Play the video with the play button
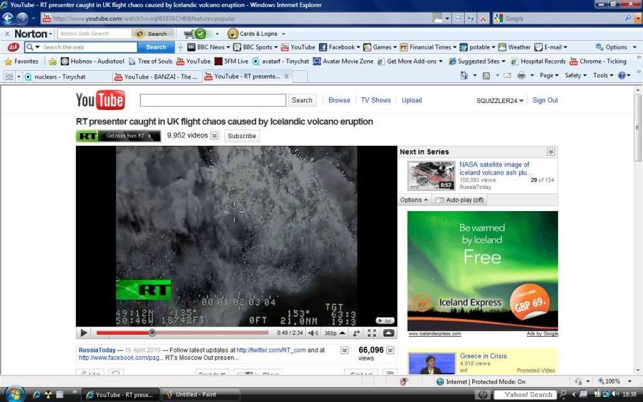This screenshot has height=402, width=643. coord(84,333)
